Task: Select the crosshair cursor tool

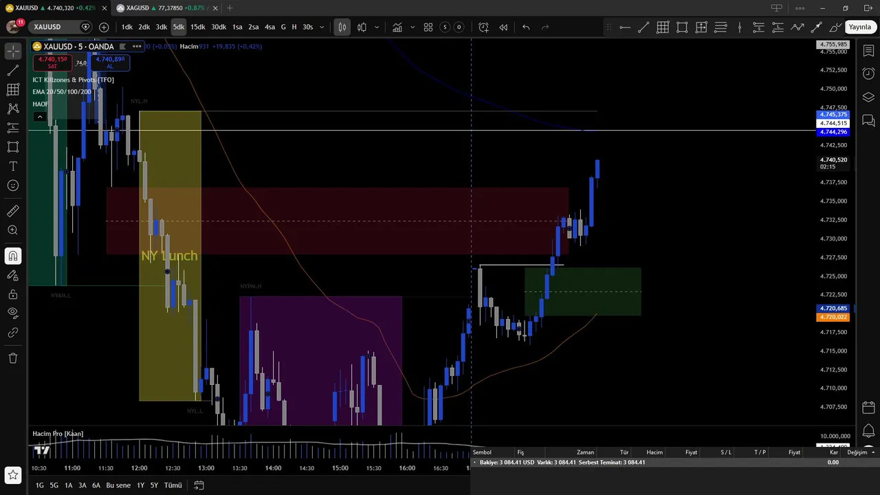Action: click(12, 52)
